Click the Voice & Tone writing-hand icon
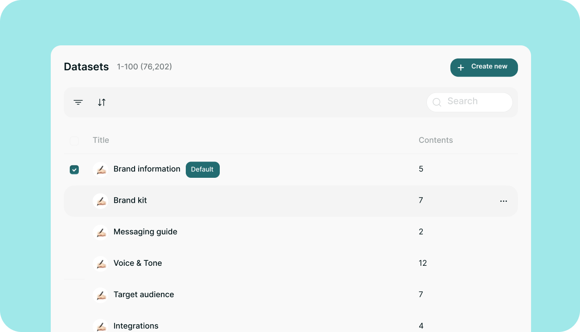This screenshot has height=332, width=580. pos(101,264)
